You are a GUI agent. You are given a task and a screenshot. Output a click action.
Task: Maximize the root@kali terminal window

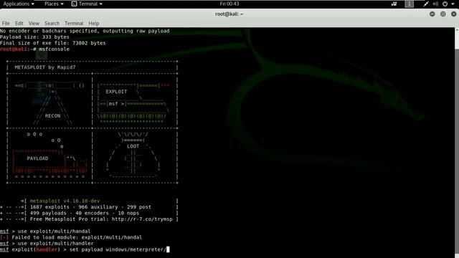pos(443,14)
